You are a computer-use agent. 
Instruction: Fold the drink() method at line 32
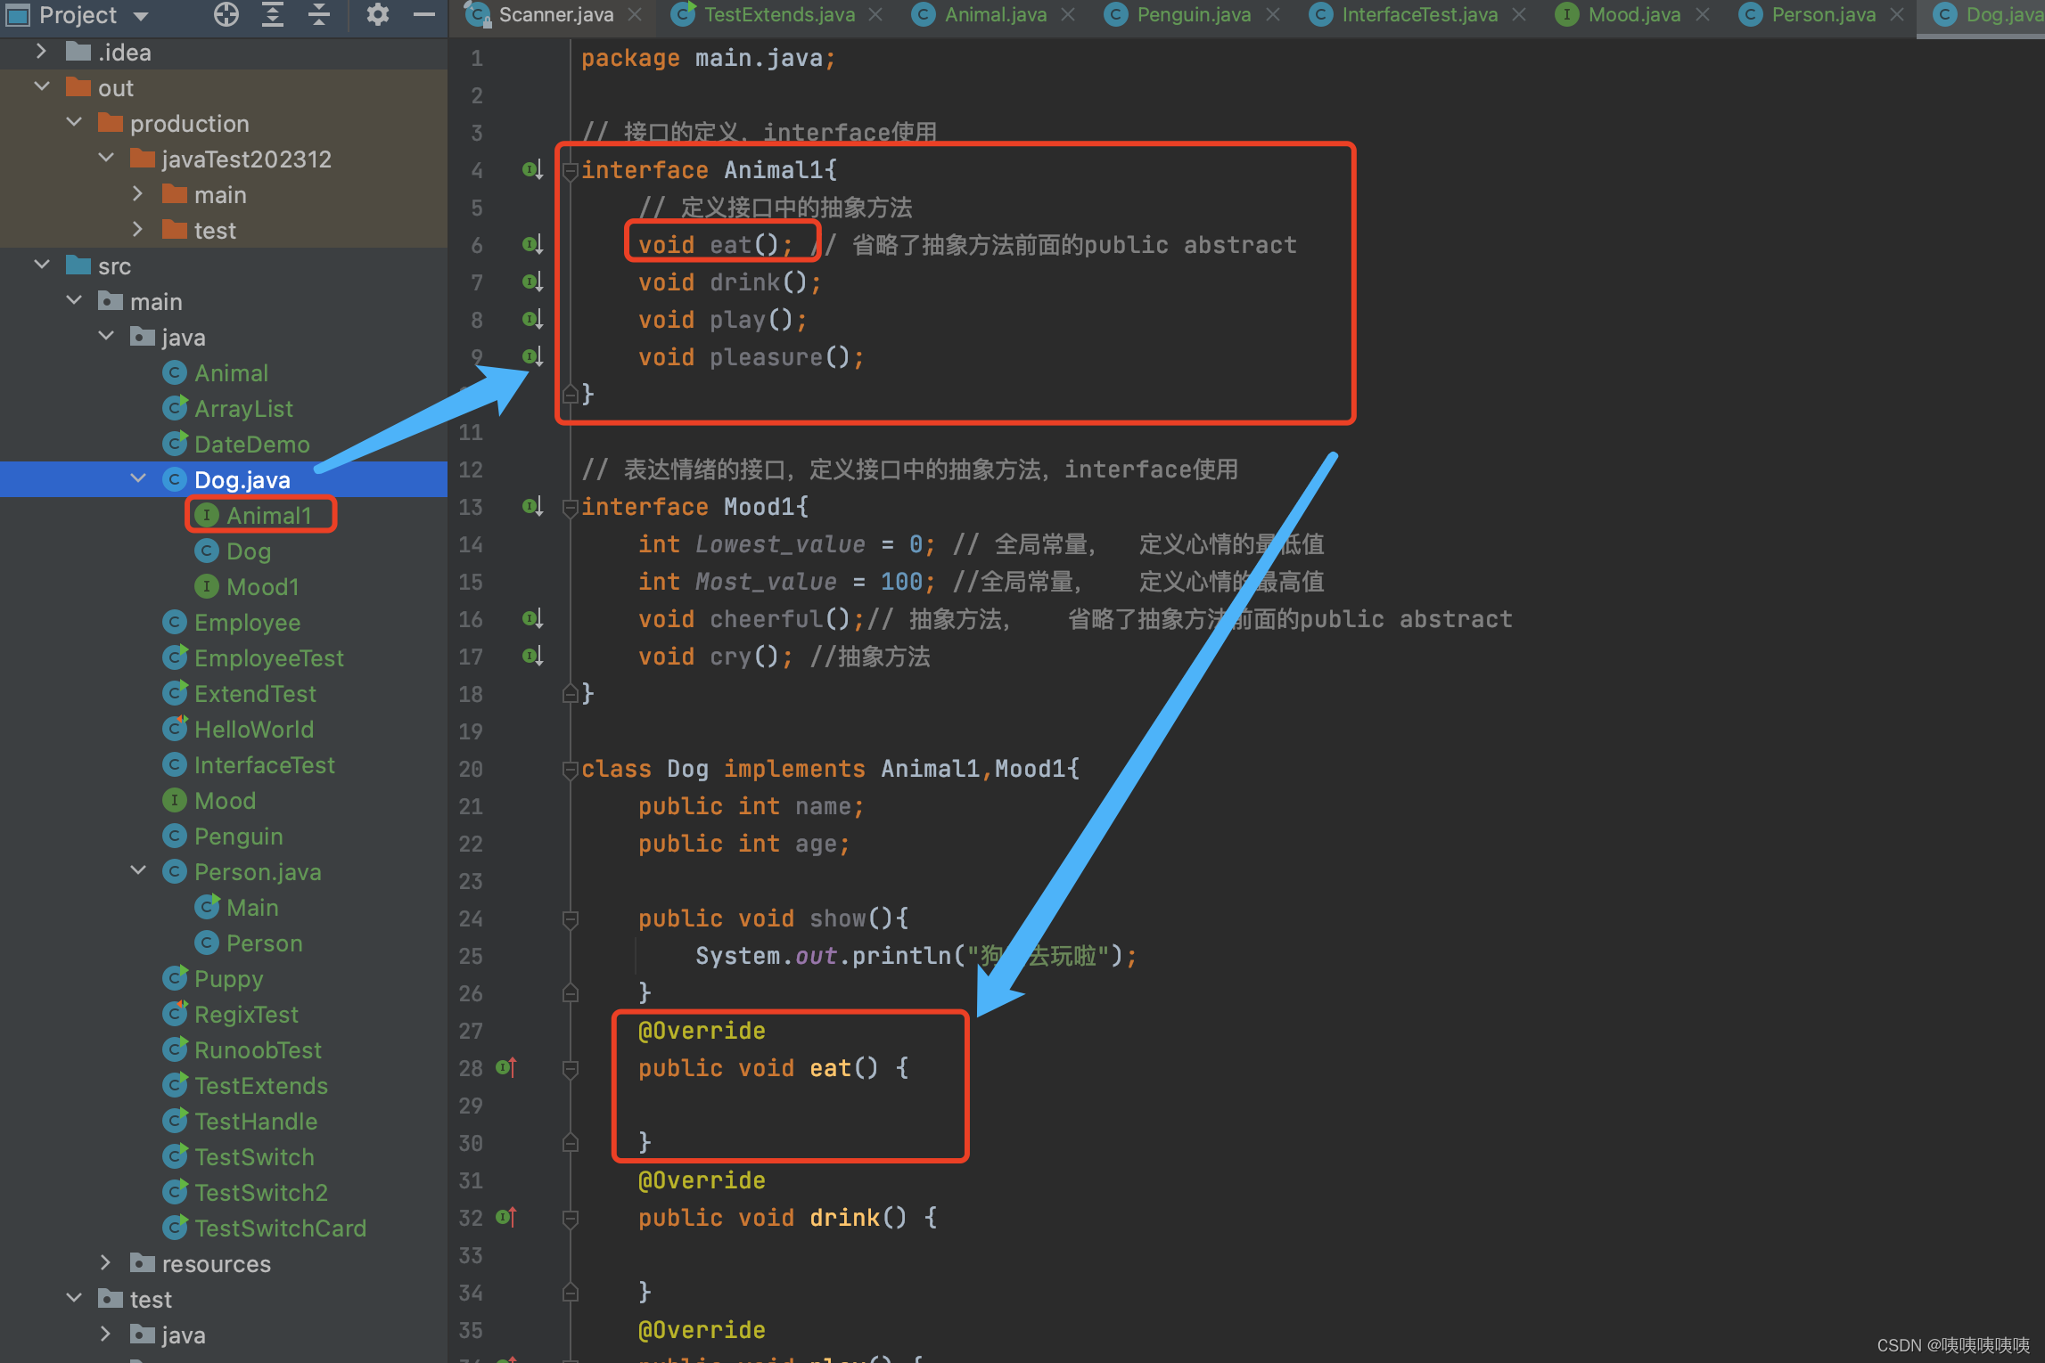[571, 1218]
